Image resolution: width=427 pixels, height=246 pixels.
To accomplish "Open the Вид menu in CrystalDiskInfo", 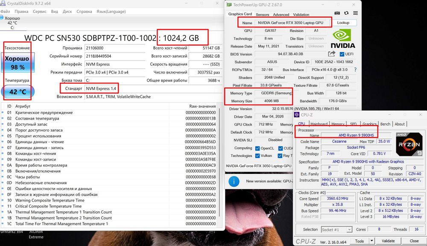I will click(55, 12).
